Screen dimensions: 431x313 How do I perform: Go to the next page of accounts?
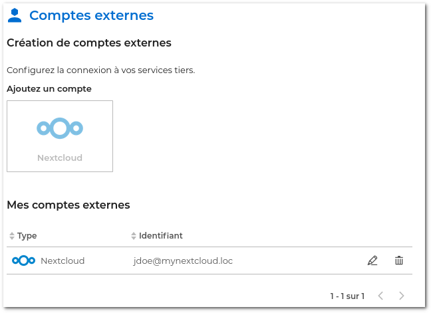[401, 296]
